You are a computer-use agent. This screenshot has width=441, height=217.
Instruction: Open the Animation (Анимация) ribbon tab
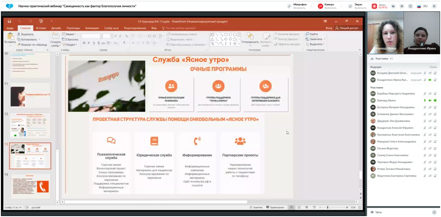coord(92,28)
